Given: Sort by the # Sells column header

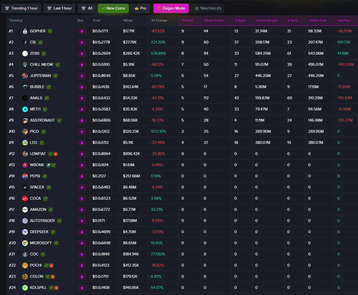Looking at the screenshot, I should (293, 20).
